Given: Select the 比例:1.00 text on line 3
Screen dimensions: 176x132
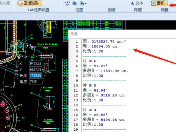Looking at the screenshot, I should [x=93, y=51].
